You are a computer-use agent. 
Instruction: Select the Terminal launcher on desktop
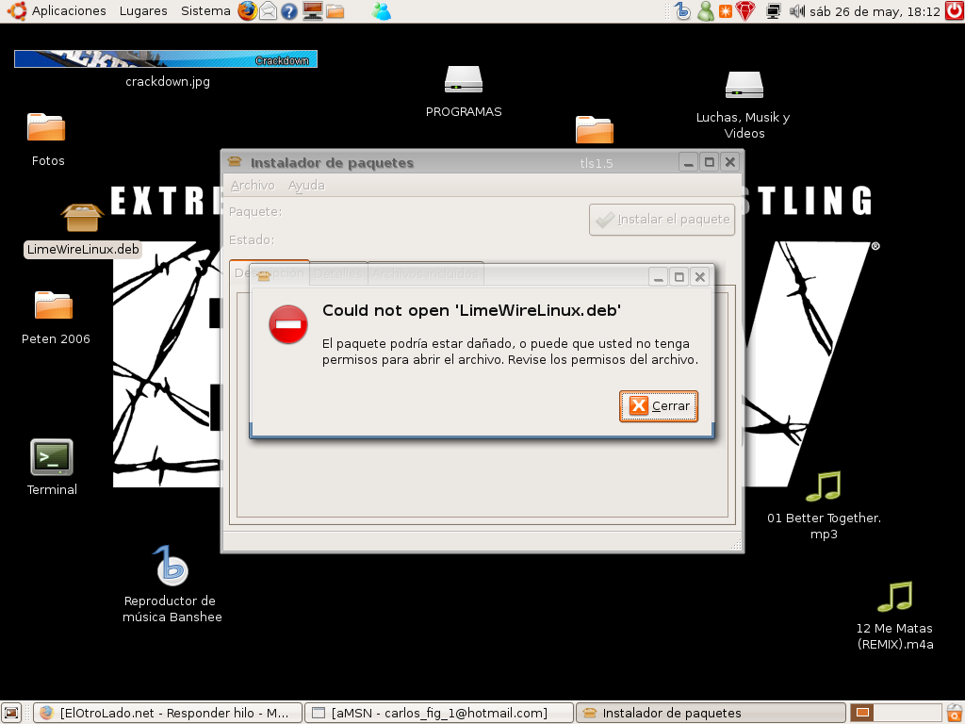(x=52, y=457)
